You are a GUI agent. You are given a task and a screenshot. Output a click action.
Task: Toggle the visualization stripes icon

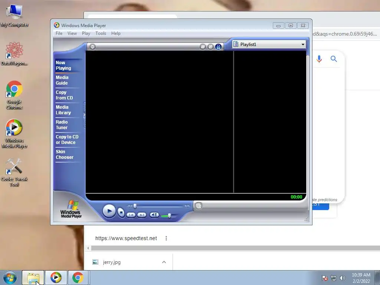pyautogui.click(x=203, y=47)
